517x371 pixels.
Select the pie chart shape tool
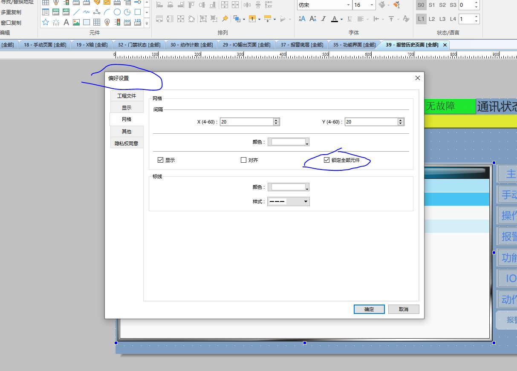click(127, 12)
